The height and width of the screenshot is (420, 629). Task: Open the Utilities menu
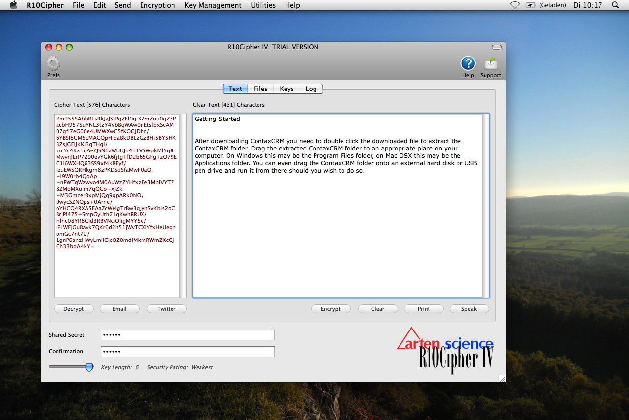point(263,5)
